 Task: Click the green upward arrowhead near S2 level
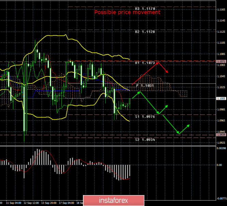[x=188, y=126]
